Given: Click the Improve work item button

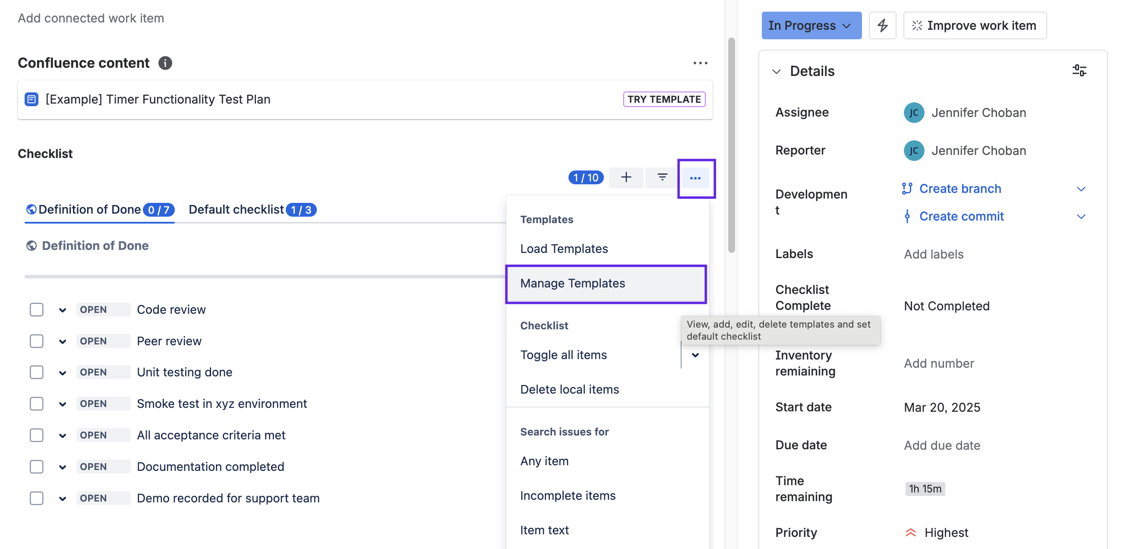Looking at the screenshot, I should [x=974, y=25].
